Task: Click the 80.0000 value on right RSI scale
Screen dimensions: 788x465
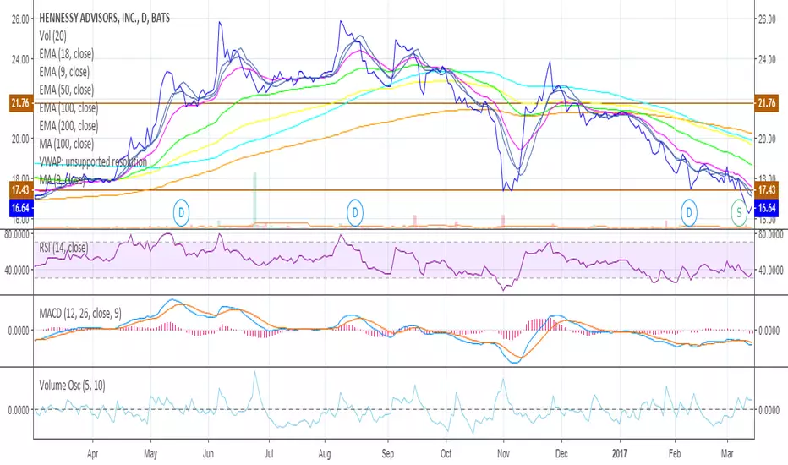Action: tap(770, 234)
